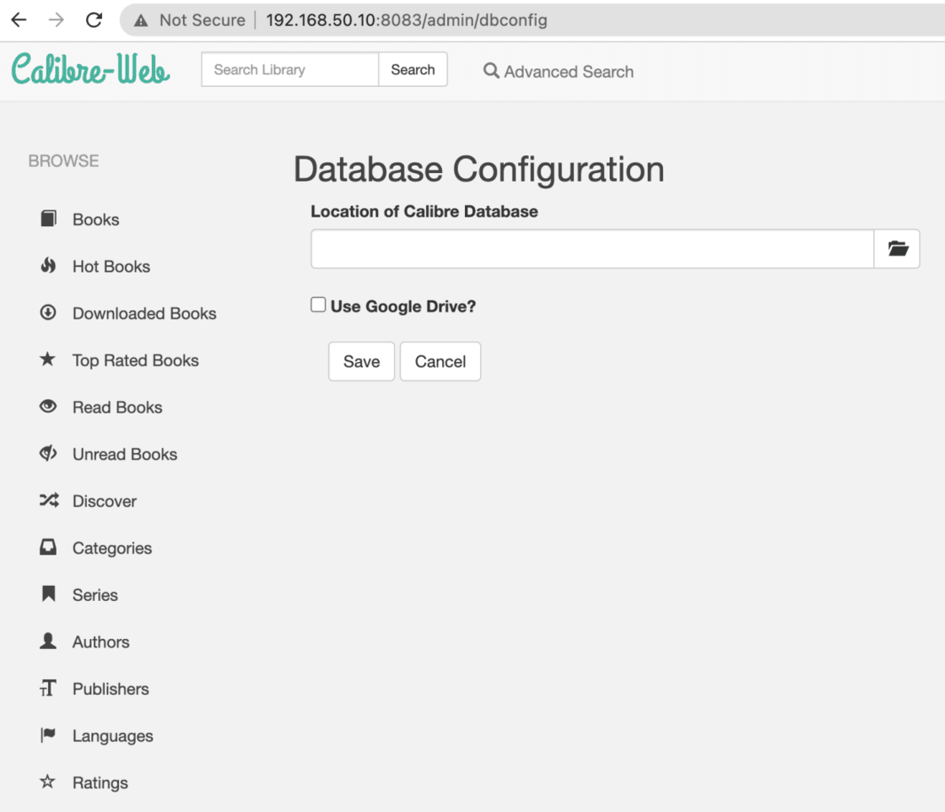945x812 pixels.
Task: Open folder browser for database location
Action: tap(897, 249)
